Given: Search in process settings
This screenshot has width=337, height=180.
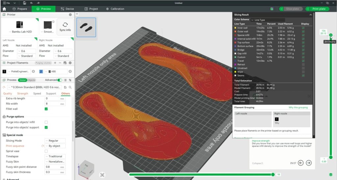Looking at the screenshot, I should tap(70, 87).
